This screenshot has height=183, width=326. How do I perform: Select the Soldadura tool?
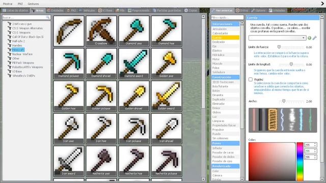tap(225, 72)
